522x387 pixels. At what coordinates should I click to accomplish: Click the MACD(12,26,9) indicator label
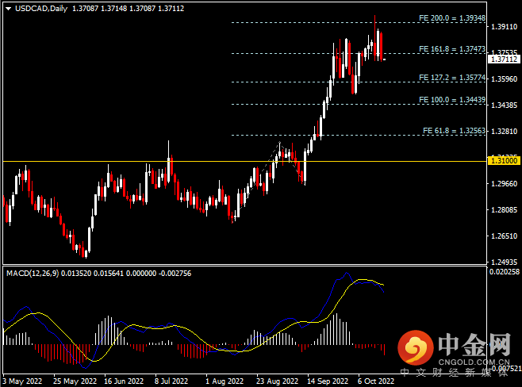tap(33, 274)
